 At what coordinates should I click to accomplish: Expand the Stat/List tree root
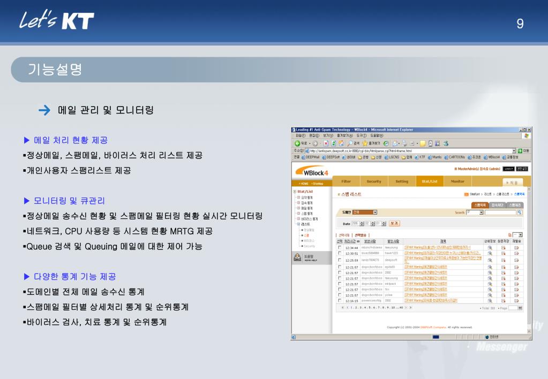295,192
